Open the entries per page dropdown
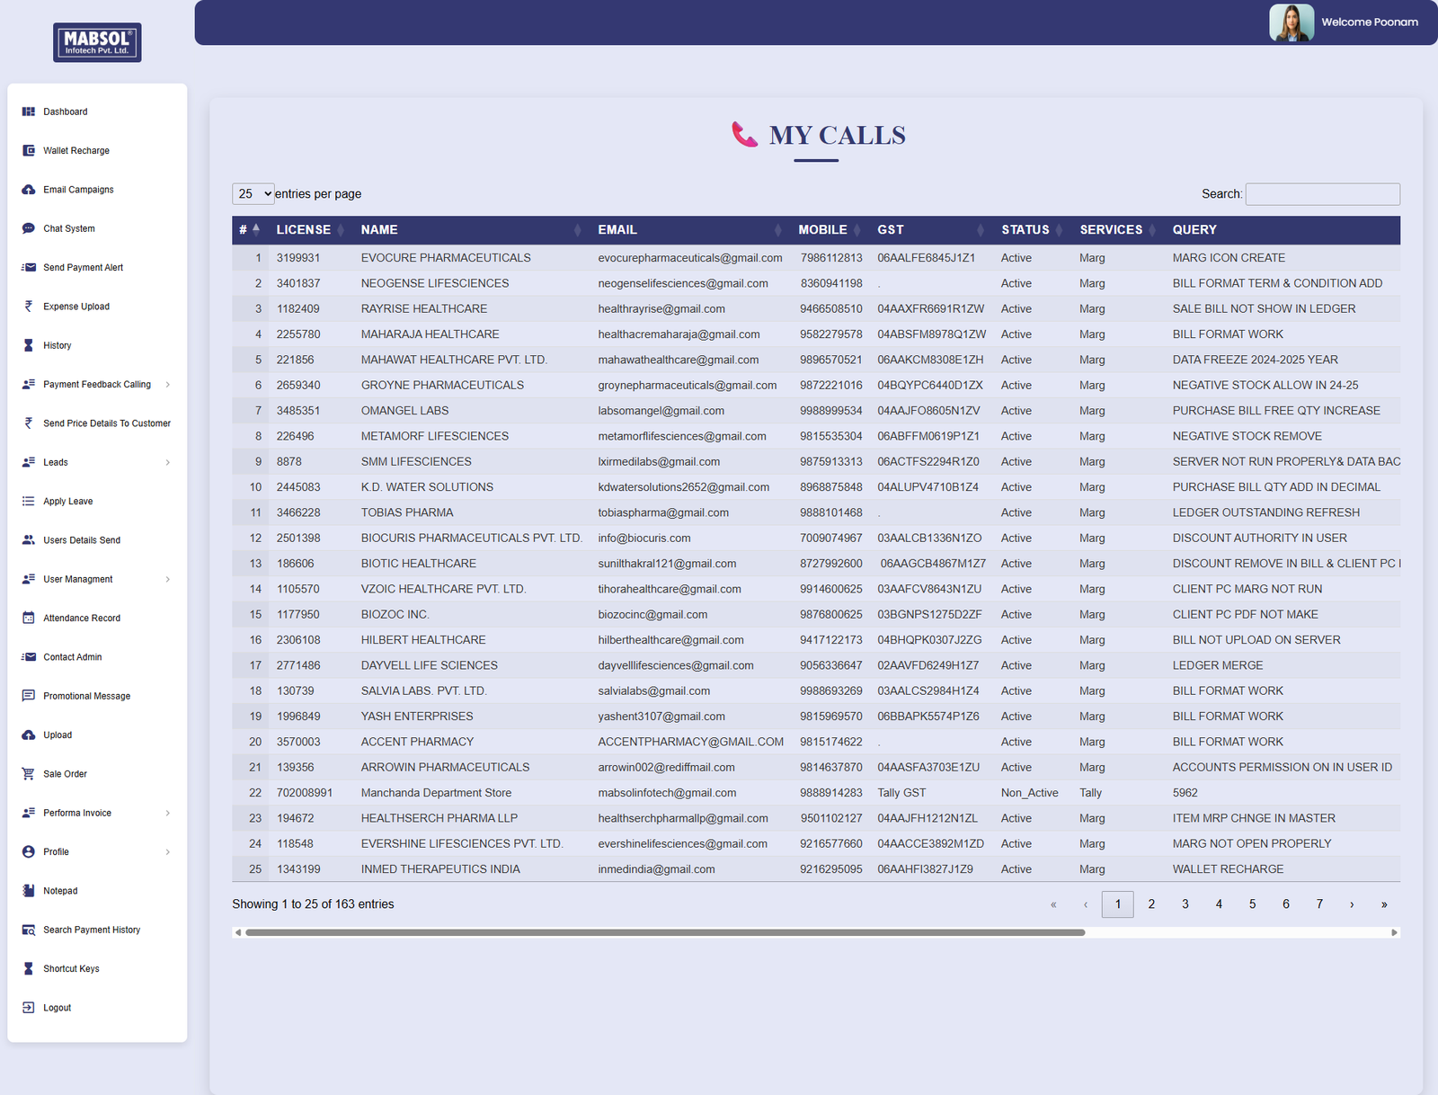1438x1095 pixels. coord(253,194)
